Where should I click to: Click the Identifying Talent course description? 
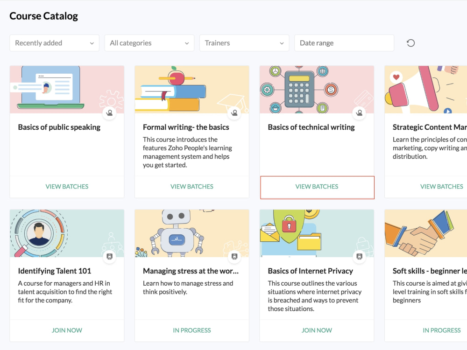pos(65,292)
